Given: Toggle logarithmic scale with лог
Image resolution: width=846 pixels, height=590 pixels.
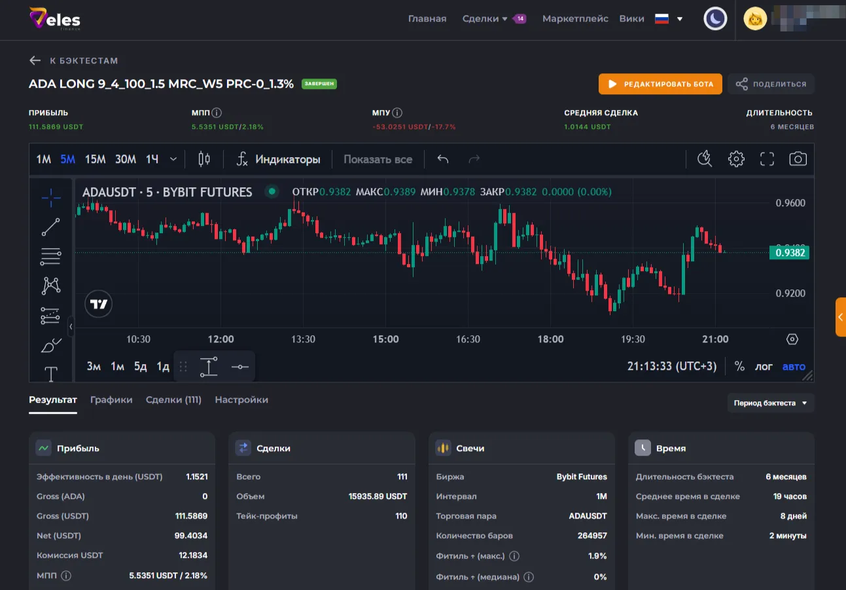Looking at the screenshot, I should [764, 367].
